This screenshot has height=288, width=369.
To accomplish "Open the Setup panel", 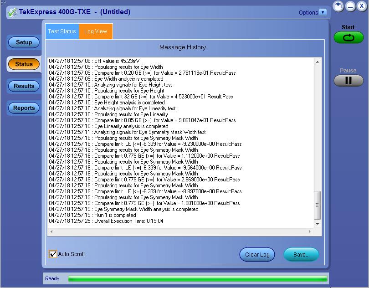I will pyautogui.click(x=24, y=42).
